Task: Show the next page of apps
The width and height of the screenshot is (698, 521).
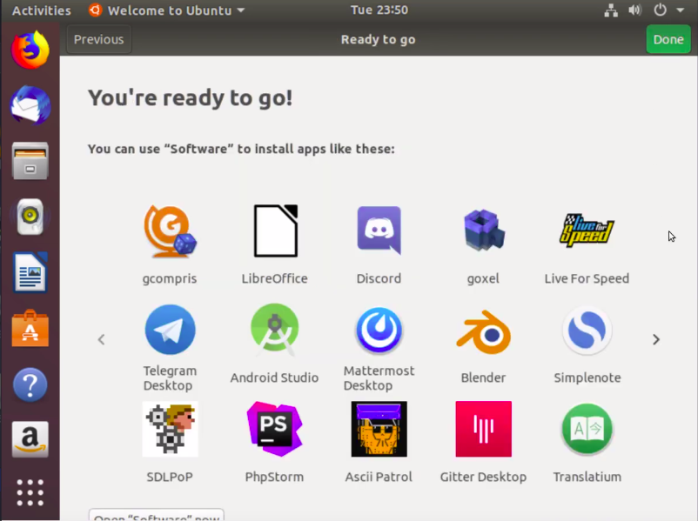Action: pos(656,339)
